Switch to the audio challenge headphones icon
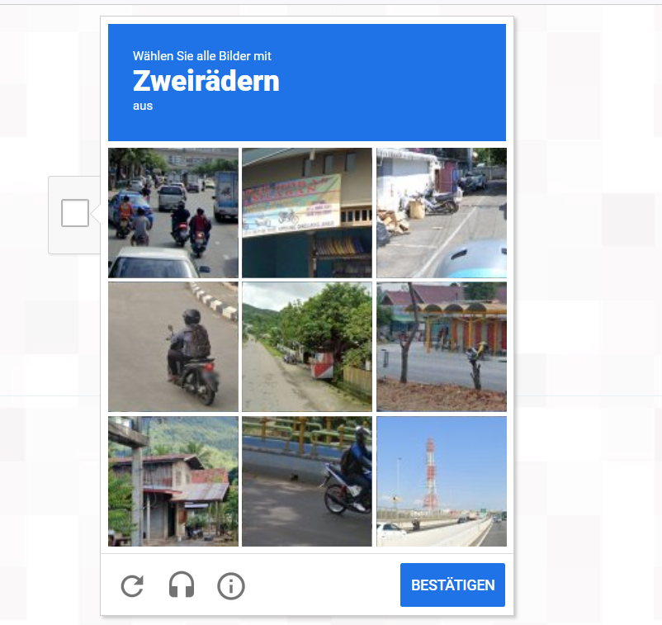The image size is (662, 625). click(x=182, y=585)
